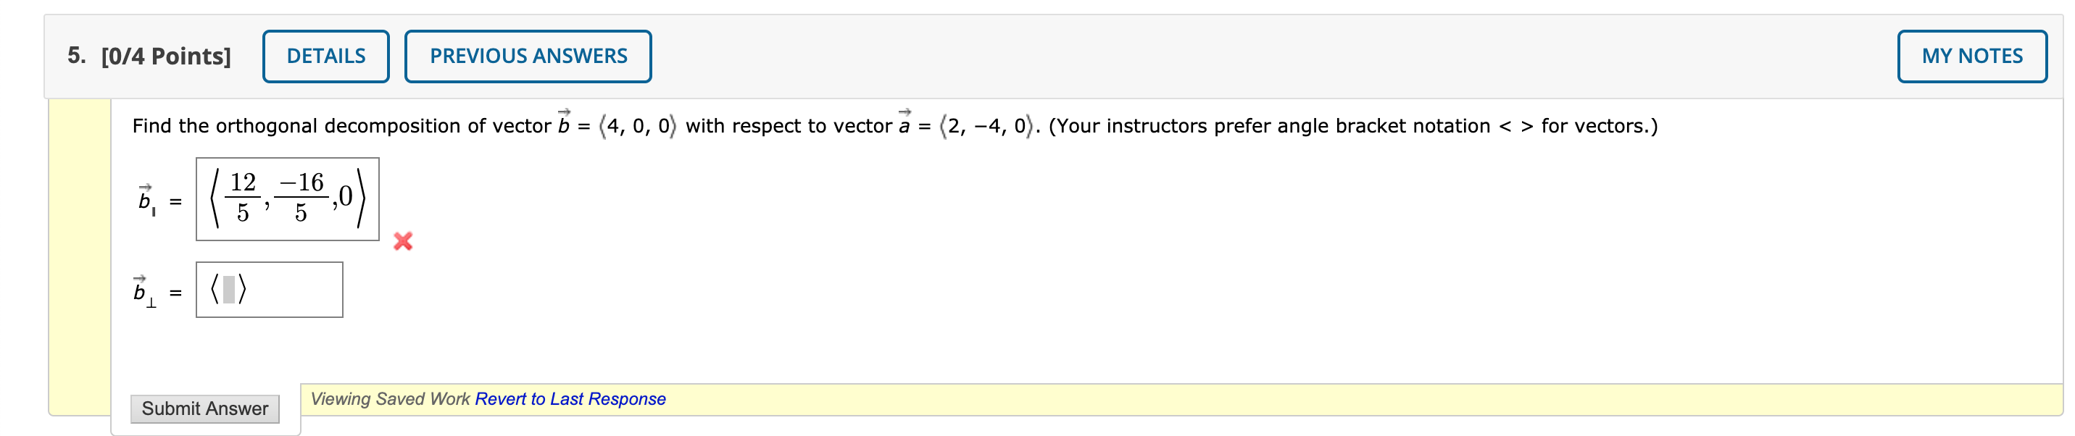
Task: Click the Viewing Saved Work notice
Action: [x=391, y=398]
